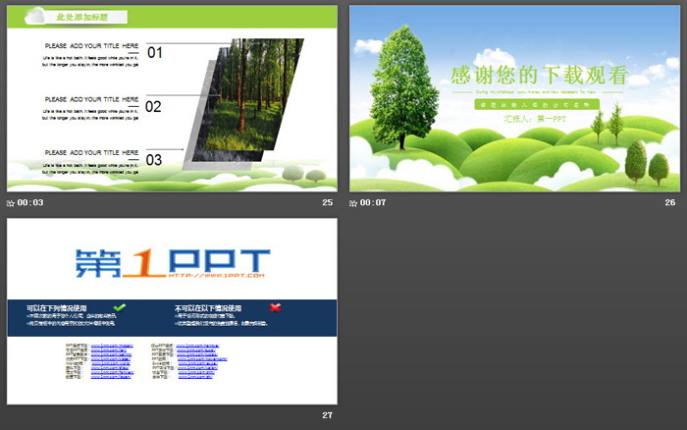
Task: Click the 00:07 timing label under slide 26
Action: (373, 203)
